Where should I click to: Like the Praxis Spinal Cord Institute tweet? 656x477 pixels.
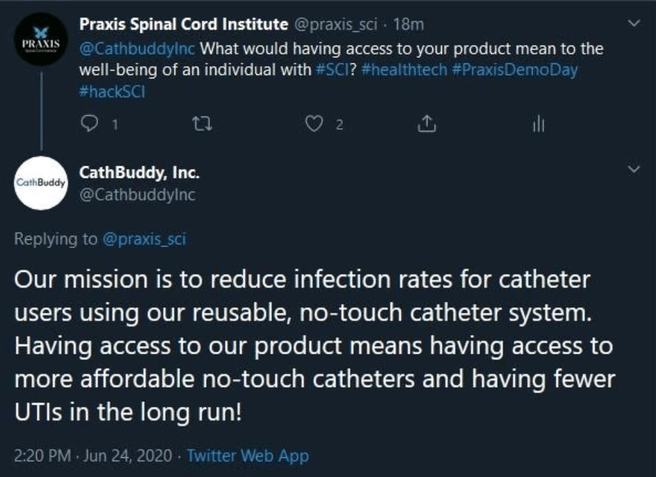pyautogui.click(x=311, y=124)
